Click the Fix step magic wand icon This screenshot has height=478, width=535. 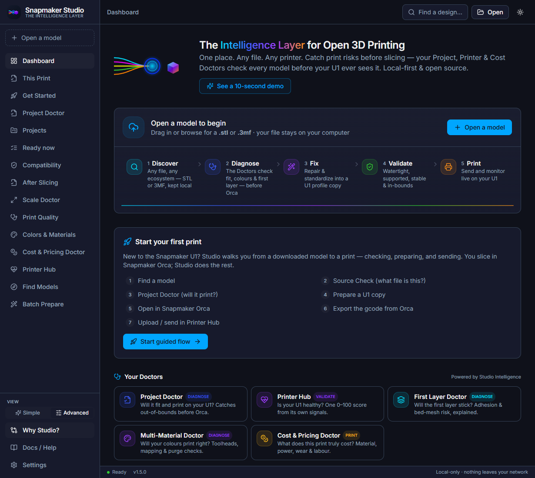tap(291, 167)
